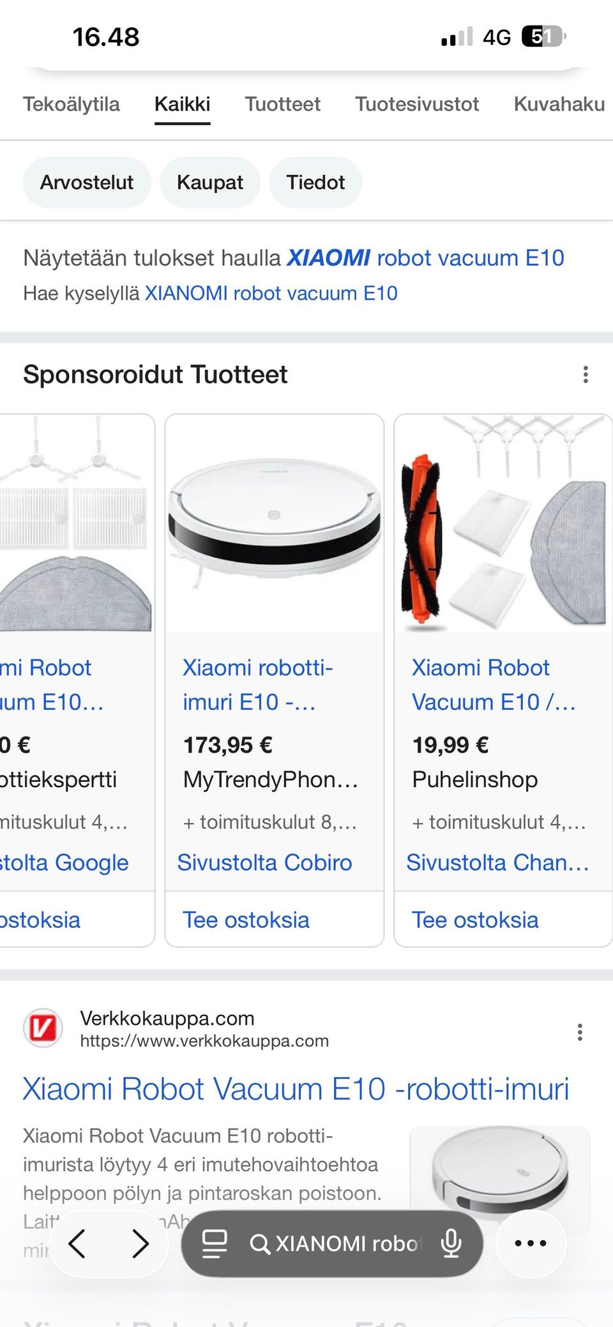Tap Tee ostoksia under MyTrendyPhone product
Image resolution: width=613 pixels, height=1327 pixels.
[x=246, y=920]
